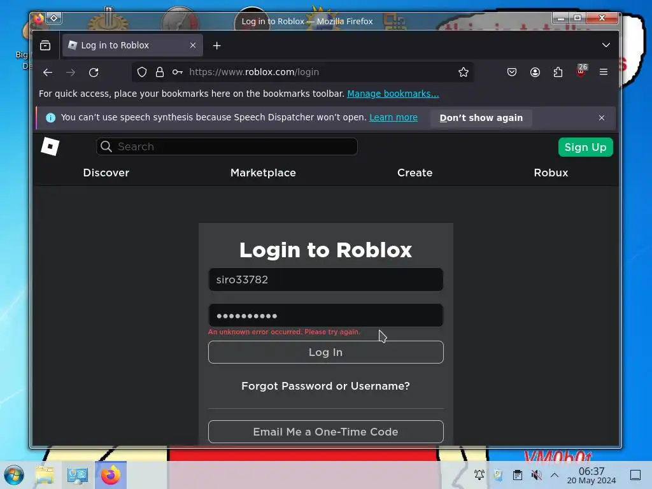The image size is (652, 489).
Task: Click the Log In button
Action: 325,352
